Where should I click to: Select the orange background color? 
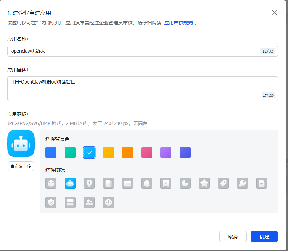(128, 152)
